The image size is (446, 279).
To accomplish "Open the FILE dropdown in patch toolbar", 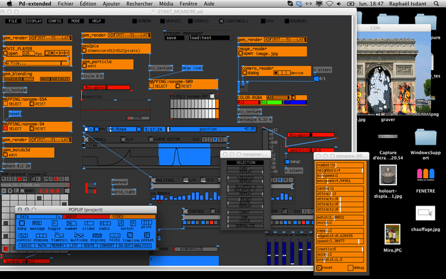I will click(13, 21).
